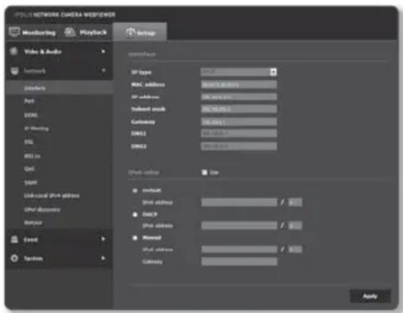This screenshot has width=403, height=313.
Task: Click the Apply button
Action: point(370,296)
